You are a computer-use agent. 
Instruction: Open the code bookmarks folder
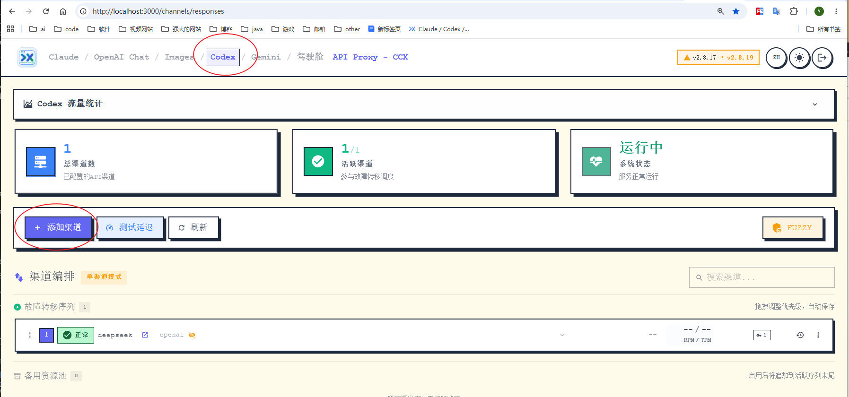tap(66, 29)
